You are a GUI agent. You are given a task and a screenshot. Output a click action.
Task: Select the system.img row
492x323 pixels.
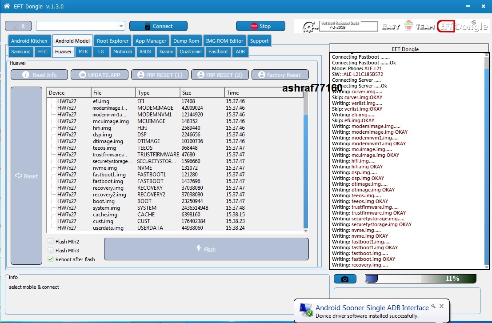pos(176,208)
